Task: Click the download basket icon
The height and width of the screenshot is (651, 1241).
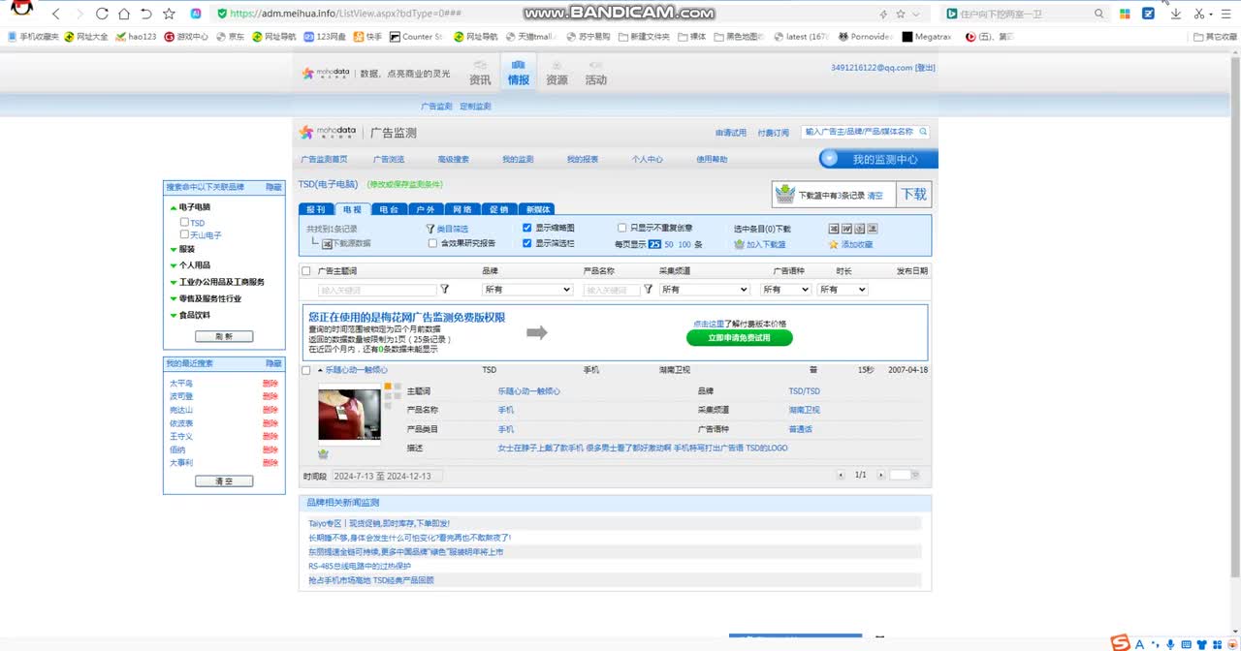Action: click(784, 195)
